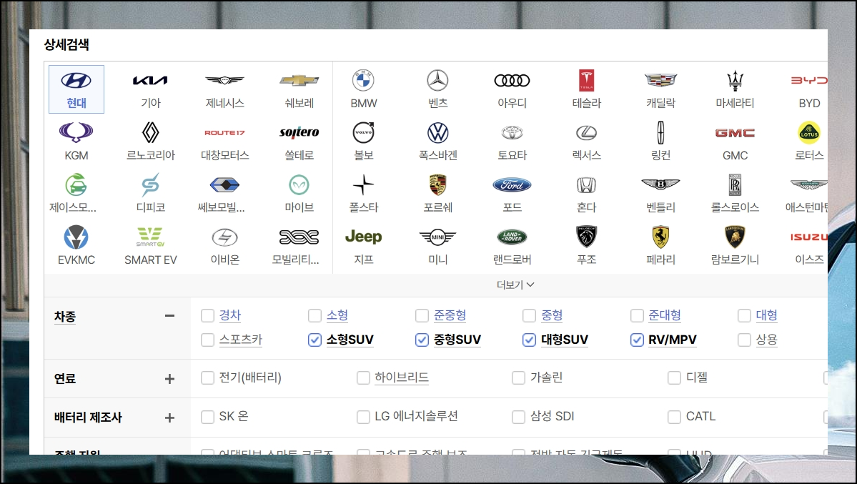Select the Ford (포드) oval logo

pos(512,185)
